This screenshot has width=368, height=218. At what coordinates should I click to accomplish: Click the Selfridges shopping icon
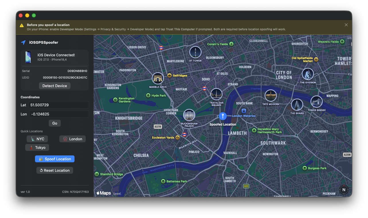point(169,75)
